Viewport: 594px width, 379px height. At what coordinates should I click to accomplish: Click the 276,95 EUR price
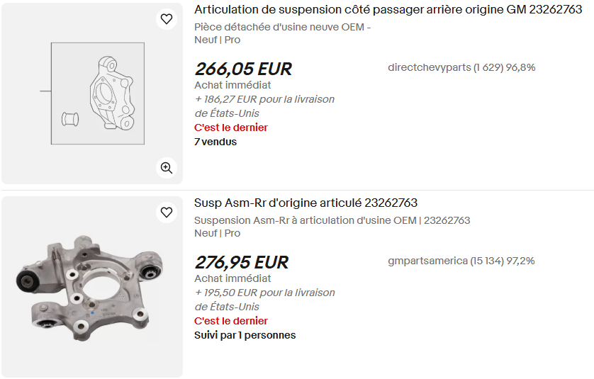click(x=242, y=262)
